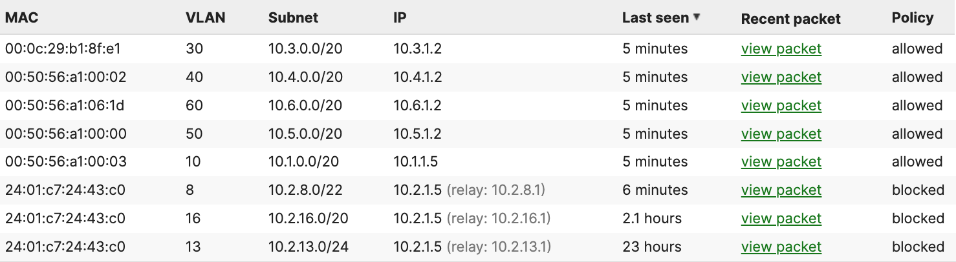Screen dimensions: 956x262
Task: Click the Last seen column header
Action: [655, 17]
